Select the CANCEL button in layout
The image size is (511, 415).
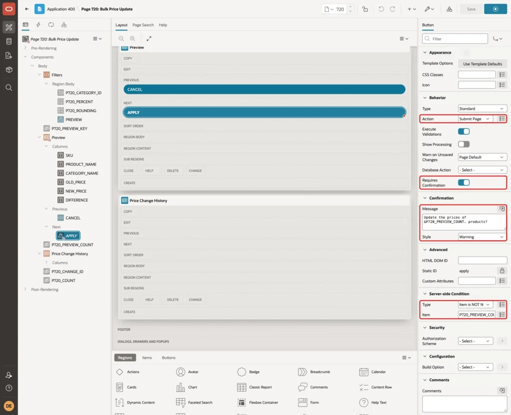[264, 89]
